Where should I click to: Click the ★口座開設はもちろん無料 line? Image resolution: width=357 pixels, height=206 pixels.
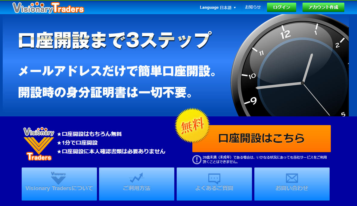[89, 134]
